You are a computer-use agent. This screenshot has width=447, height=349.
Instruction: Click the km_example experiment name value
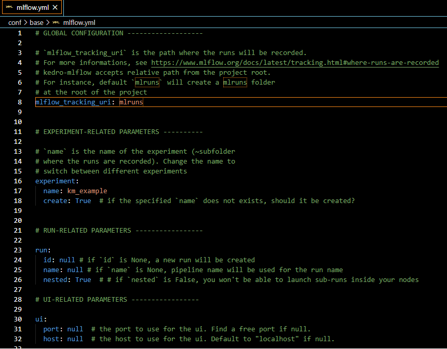tap(87, 191)
